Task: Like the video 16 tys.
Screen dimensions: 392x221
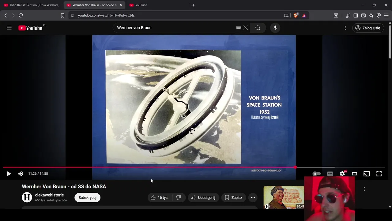Action: (x=160, y=198)
